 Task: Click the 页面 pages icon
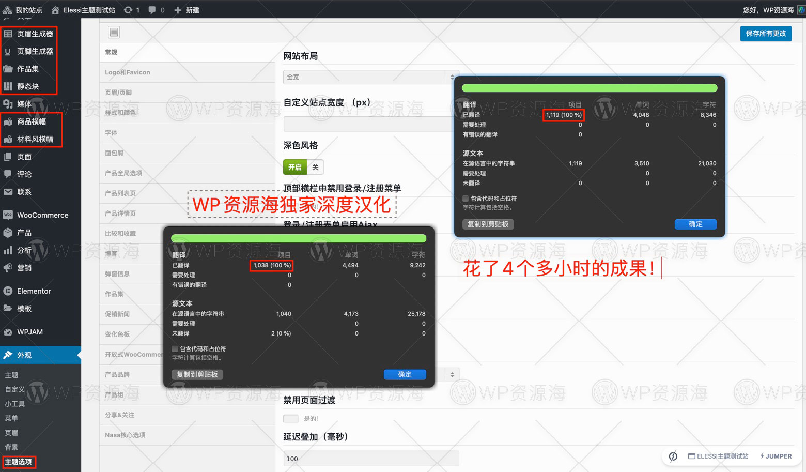(8, 157)
